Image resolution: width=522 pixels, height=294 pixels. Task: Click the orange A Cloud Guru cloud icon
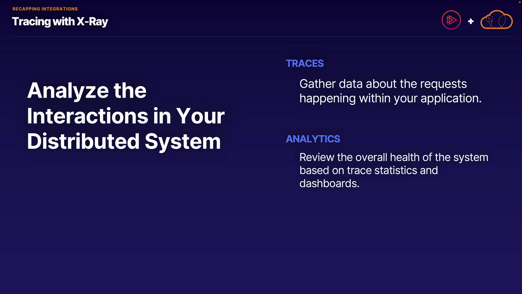point(496,20)
